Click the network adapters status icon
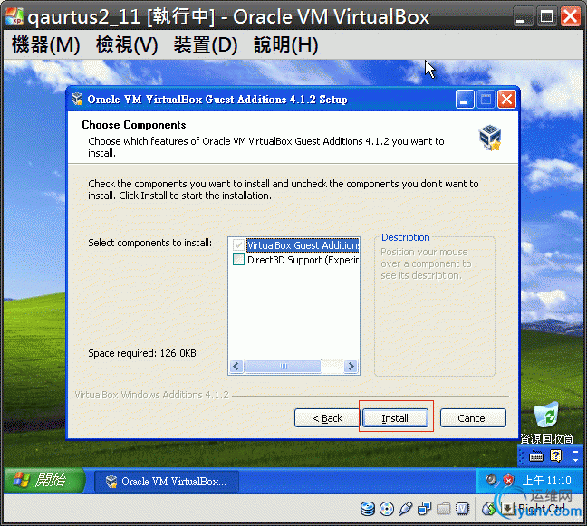 [x=425, y=509]
